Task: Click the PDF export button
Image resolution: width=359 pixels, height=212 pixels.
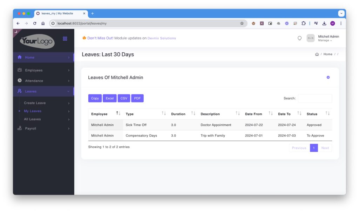Action: point(137,98)
